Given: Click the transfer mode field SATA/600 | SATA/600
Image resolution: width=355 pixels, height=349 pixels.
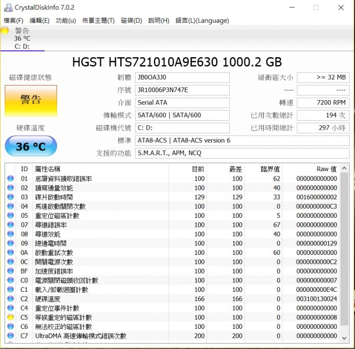Looking at the screenshot, I should [182, 115].
